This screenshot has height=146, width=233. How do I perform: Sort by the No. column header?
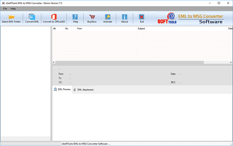(70, 29)
